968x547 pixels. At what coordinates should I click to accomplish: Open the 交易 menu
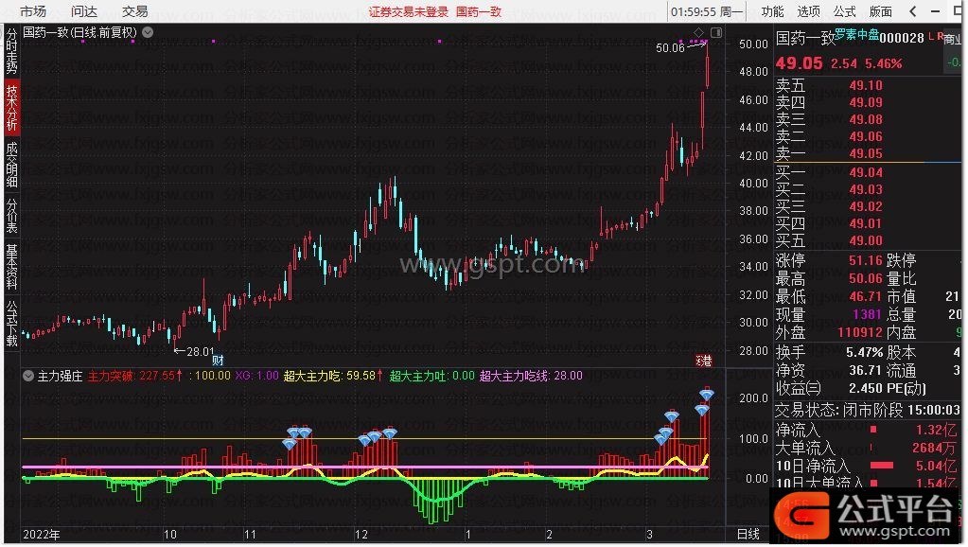(x=134, y=11)
